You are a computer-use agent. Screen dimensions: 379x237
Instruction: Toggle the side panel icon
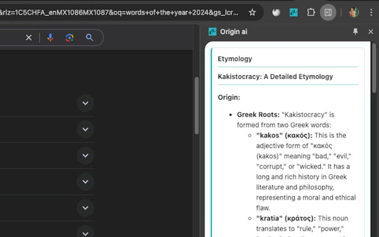point(328,12)
